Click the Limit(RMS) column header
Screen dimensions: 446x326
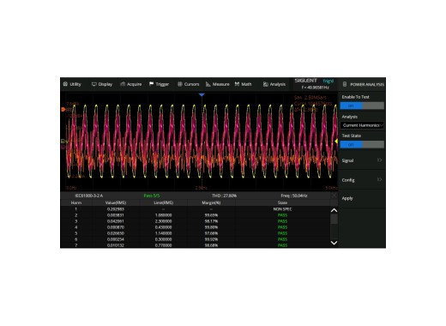point(163,202)
